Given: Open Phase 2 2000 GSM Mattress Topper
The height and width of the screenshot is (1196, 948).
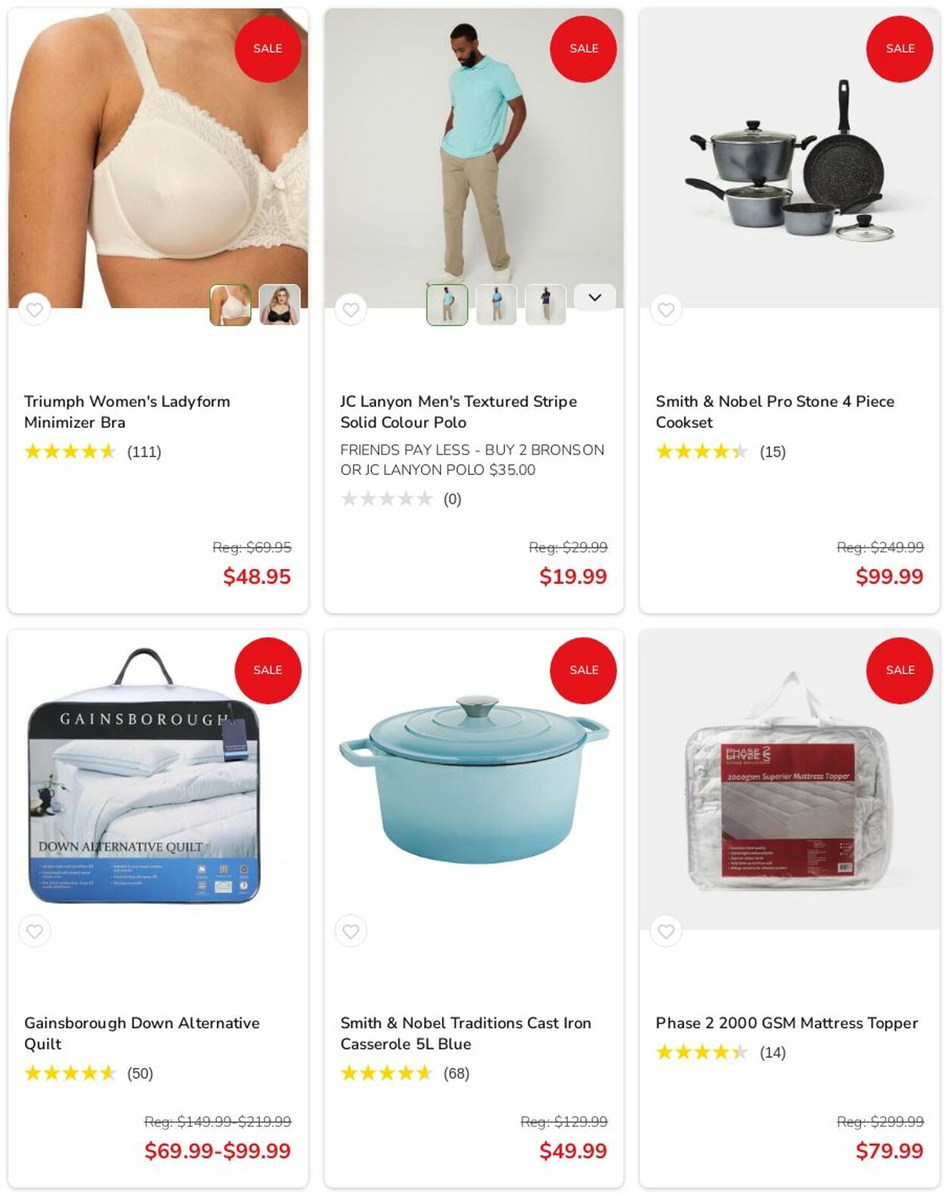Looking at the screenshot, I should (787, 1023).
